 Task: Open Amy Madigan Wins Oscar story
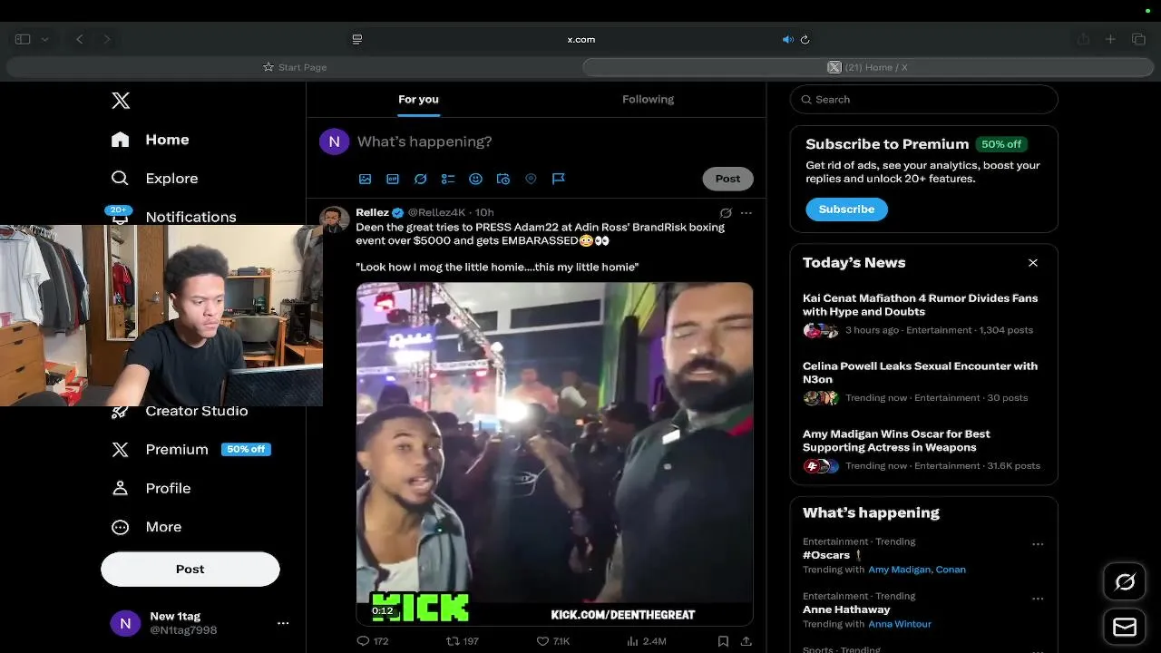pyautogui.click(x=923, y=450)
